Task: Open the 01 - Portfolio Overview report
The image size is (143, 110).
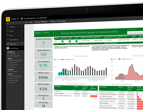Action: (x=13, y=63)
